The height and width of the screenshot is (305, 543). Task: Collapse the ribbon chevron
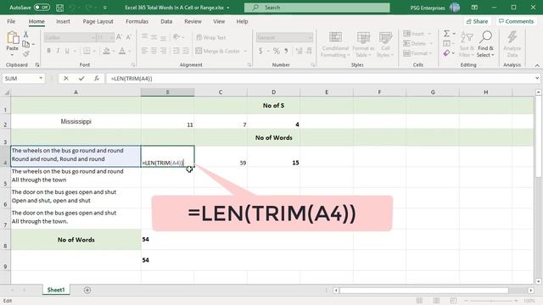(537, 65)
